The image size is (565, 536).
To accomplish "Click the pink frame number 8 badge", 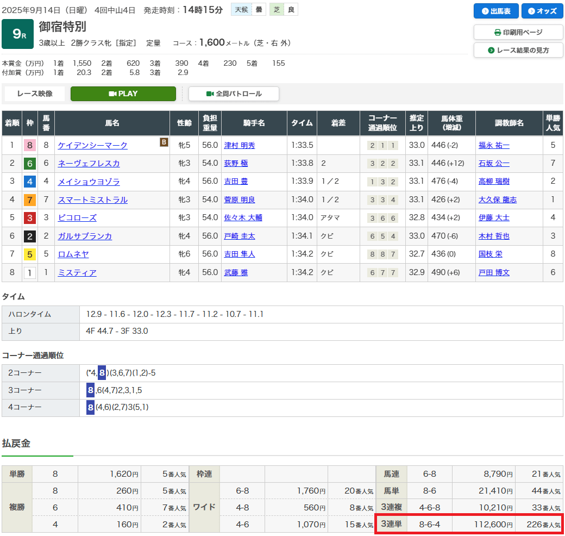I will point(29,146).
